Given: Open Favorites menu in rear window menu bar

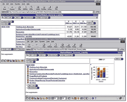Looking at the screenshot, I should pos(17,4).
